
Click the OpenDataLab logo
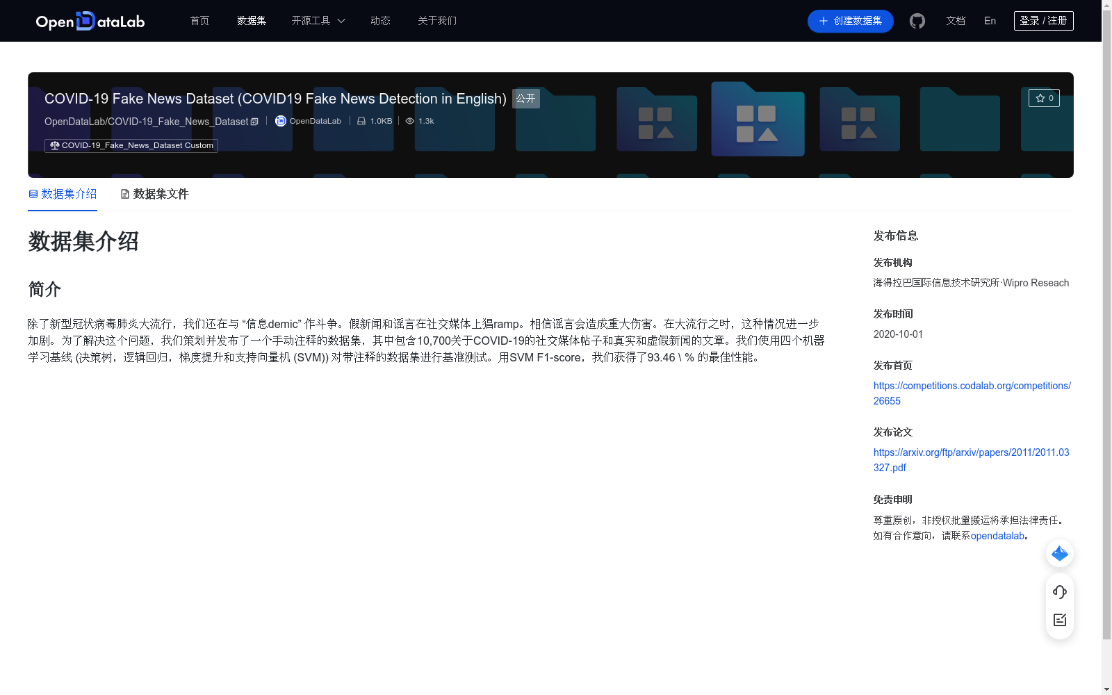90,21
